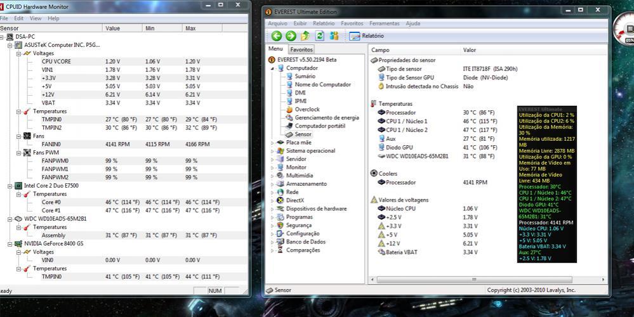The height and width of the screenshot is (317, 634).
Task: Select the Core #0 temperature row
Action: [x=124, y=202]
